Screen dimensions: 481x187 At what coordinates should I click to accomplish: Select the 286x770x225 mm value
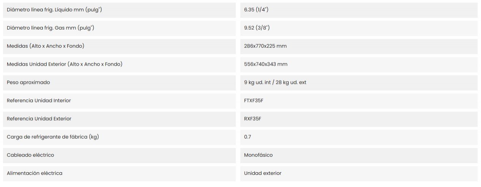tap(359, 46)
